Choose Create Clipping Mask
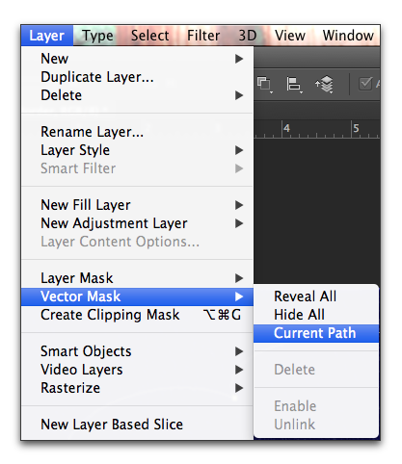Viewport: 402px width, 464px height. point(137,315)
